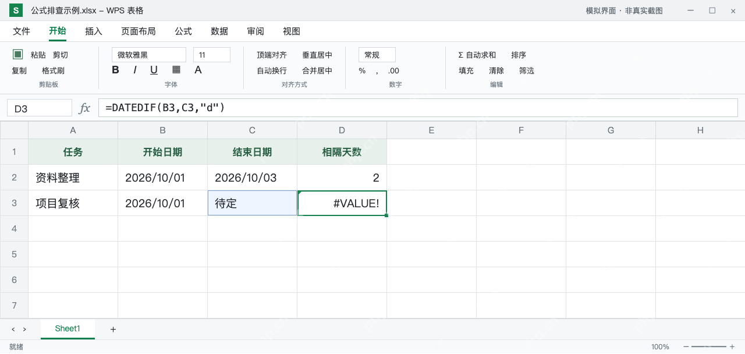Select header cell 任务
This screenshot has width=745, height=354.
tap(73, 152)
